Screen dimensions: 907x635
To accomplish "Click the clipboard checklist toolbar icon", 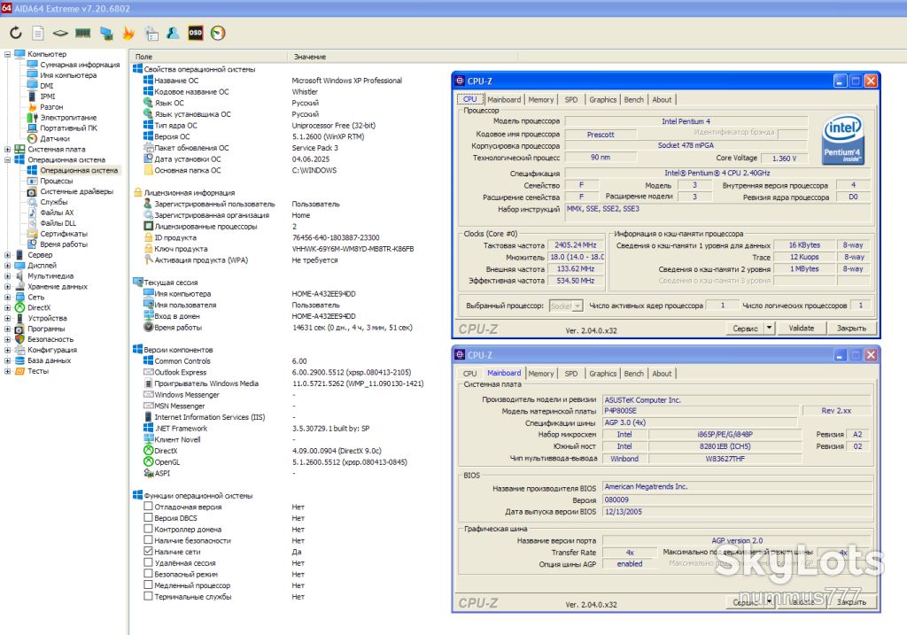I will tap(151, 33).
